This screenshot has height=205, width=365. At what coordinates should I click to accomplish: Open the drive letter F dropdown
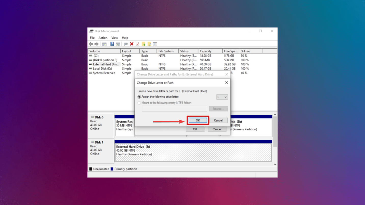(x=222, y=97)
